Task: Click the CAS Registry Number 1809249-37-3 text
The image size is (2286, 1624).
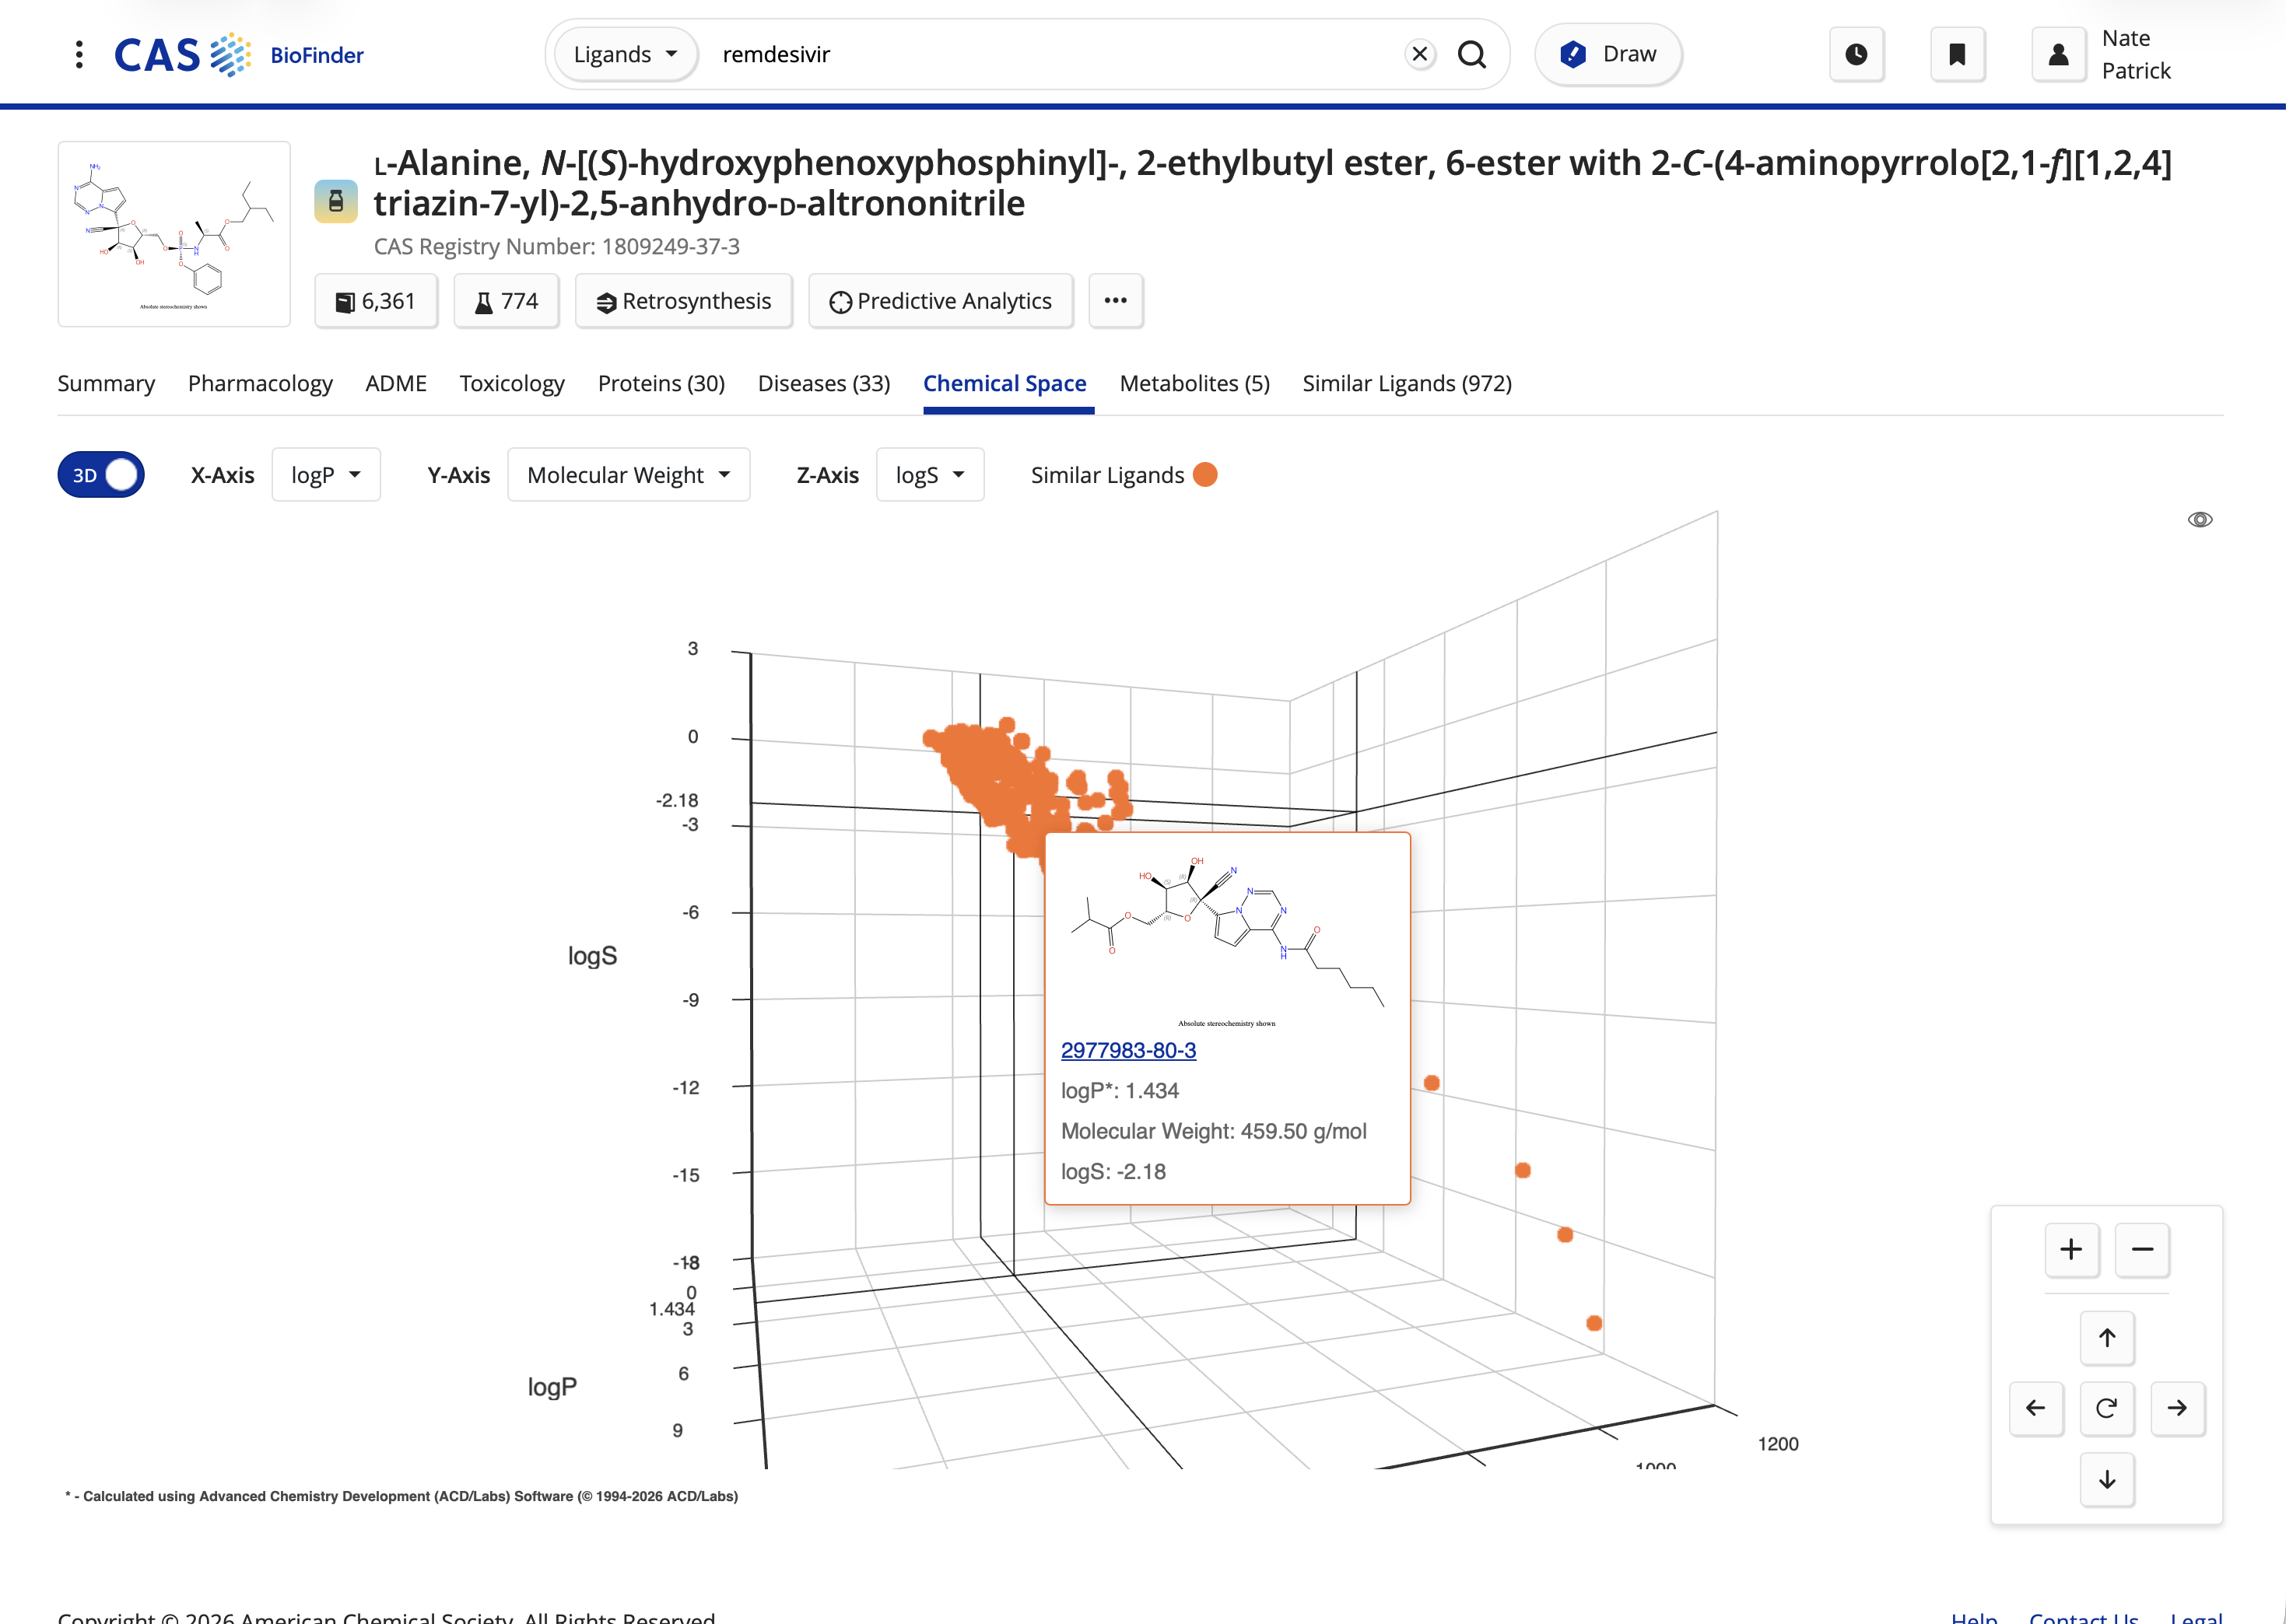Action: [556, 246]
